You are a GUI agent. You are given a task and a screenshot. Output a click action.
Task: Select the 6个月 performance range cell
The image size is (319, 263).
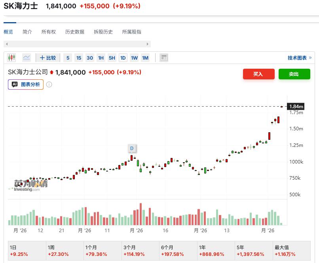tap(178, 251)
